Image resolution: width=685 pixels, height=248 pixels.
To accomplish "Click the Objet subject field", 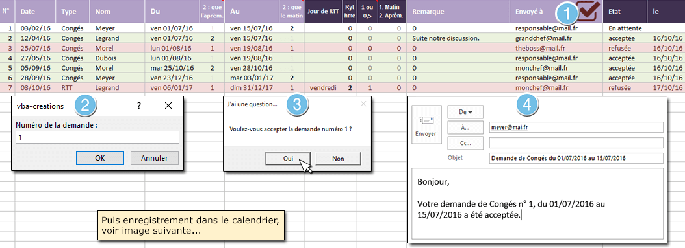I will click(x=576, y=158).
